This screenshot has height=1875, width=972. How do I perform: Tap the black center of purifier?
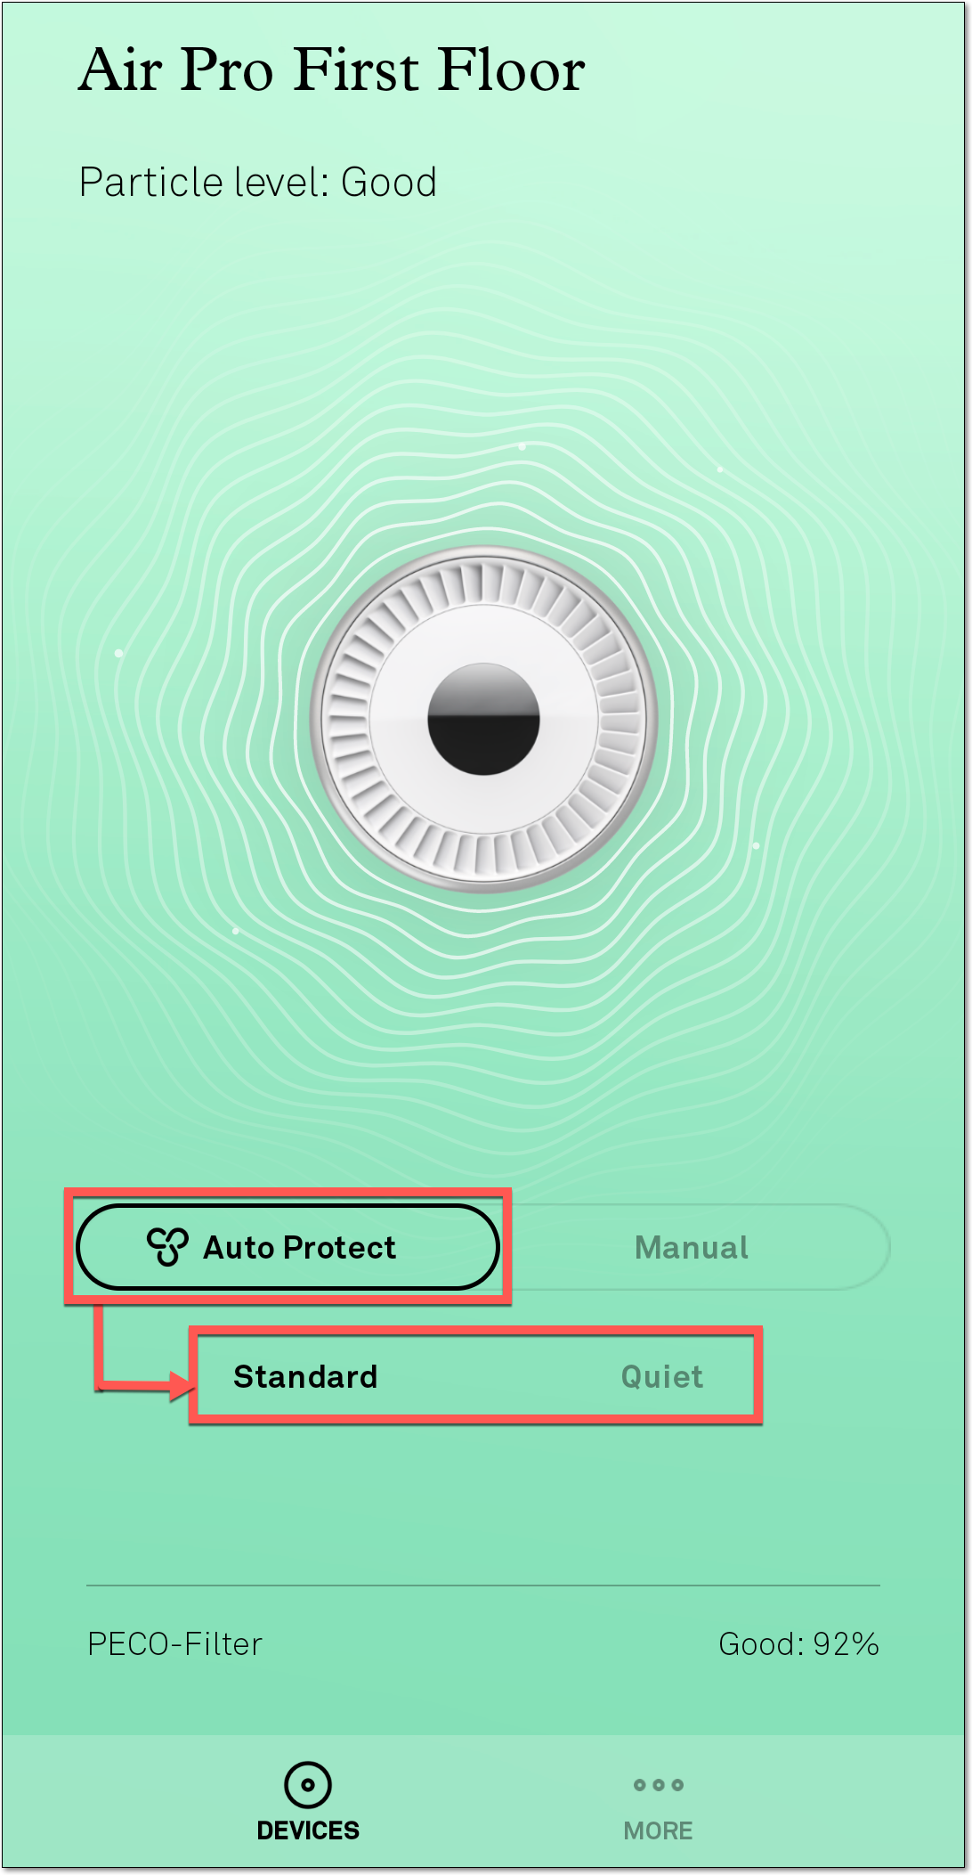(484, 720)
